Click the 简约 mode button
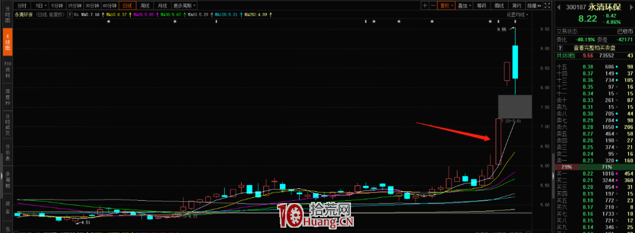The height and width of the screenshot is (233, 635). (x=516, y=6)
